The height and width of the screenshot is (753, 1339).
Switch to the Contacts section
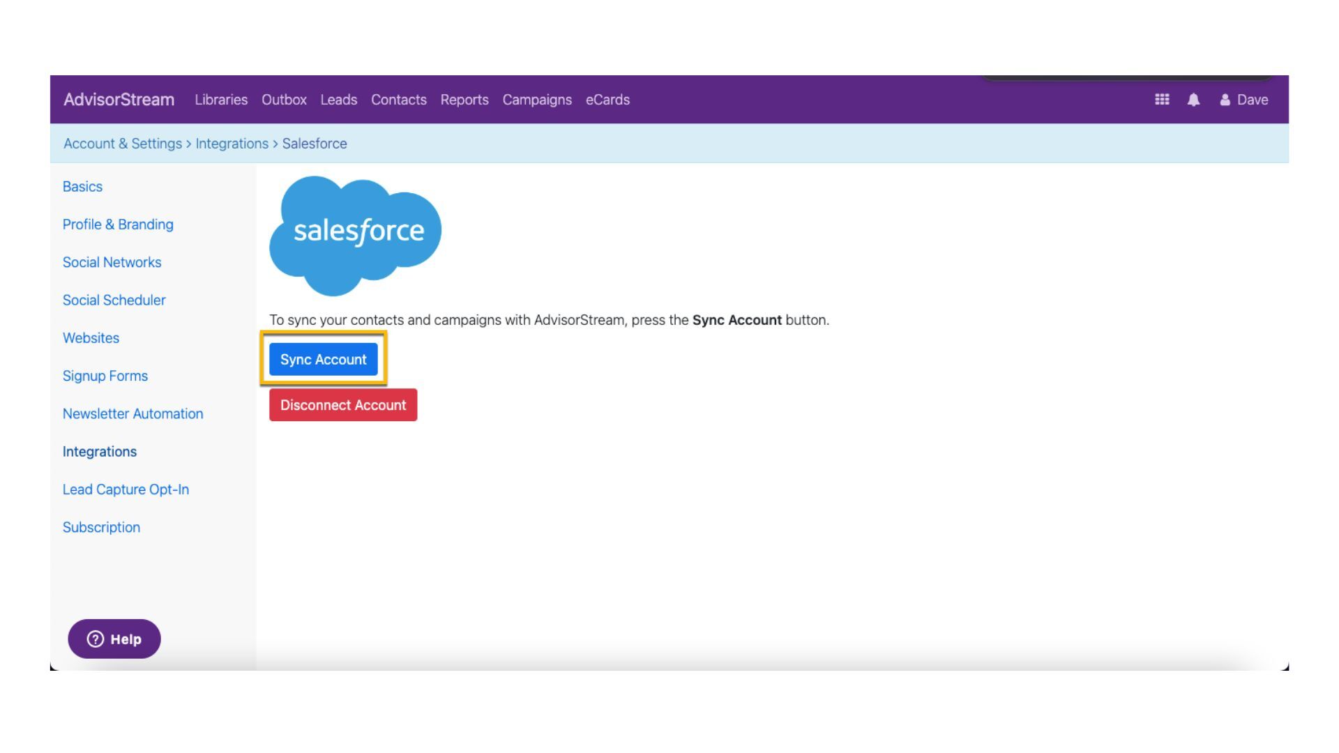tap(398, 100)
